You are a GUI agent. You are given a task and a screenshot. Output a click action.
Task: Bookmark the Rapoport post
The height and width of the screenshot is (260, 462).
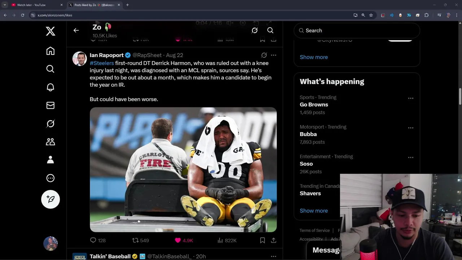pos(262,240)
